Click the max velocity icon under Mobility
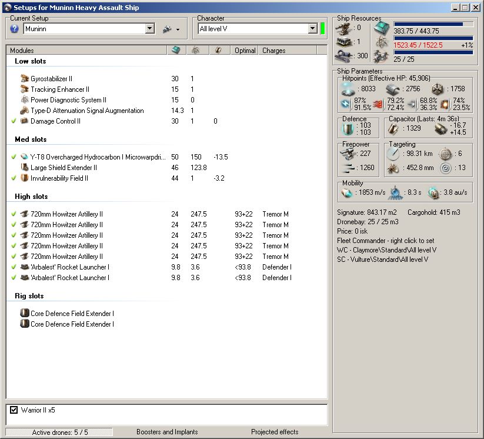Image resolution: width=484 pixels, height=439 pixels. pyautogui.click(x=346, y=193)
